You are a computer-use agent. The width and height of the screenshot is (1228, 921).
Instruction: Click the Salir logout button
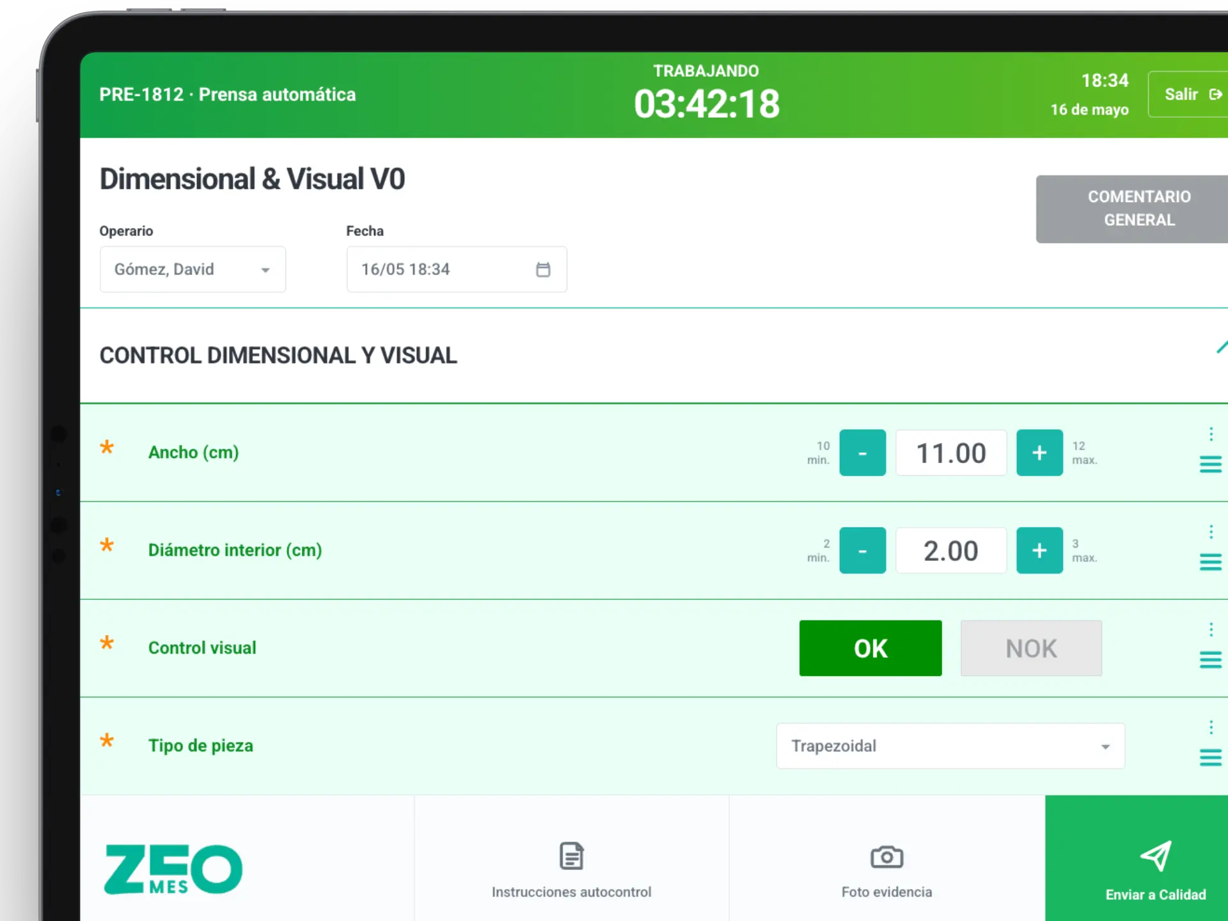[1188, 94]
